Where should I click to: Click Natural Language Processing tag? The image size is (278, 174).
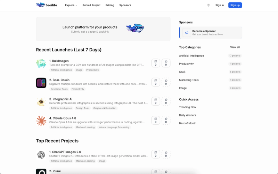click(114, 127)
